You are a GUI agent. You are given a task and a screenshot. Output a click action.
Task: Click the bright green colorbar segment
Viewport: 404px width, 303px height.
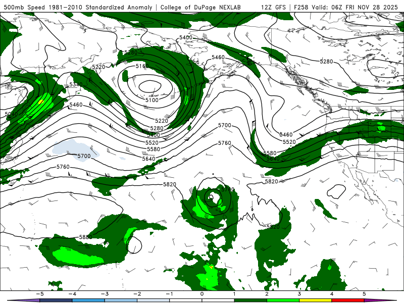pos(283,300)
